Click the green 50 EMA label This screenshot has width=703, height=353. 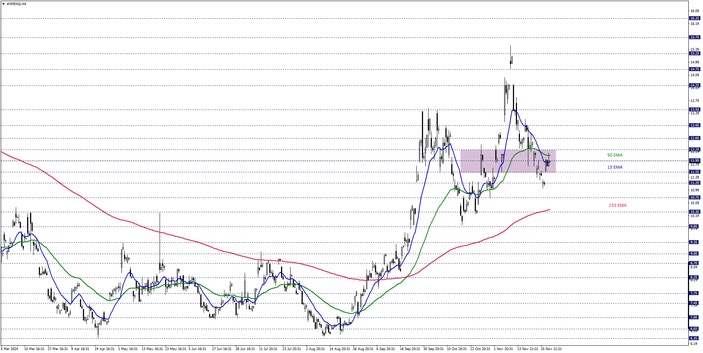615,155
